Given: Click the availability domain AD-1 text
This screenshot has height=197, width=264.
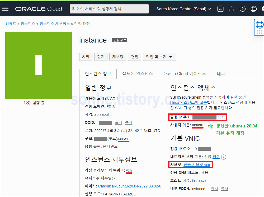Looking at the screenshot, I should pos(114,99).
